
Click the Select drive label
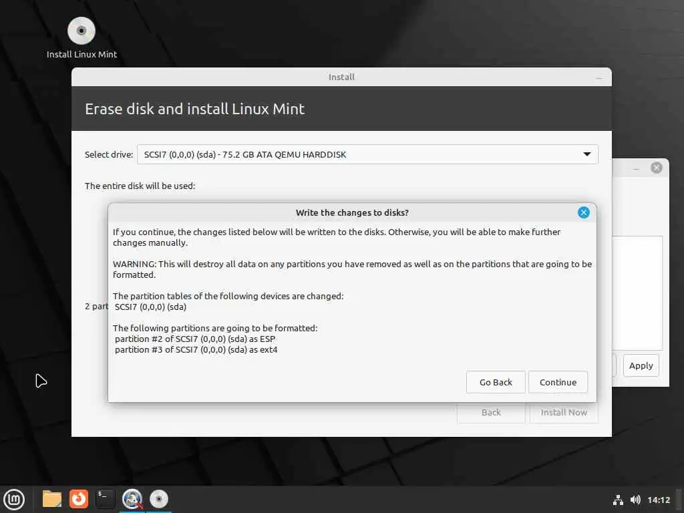pos(109,154)
